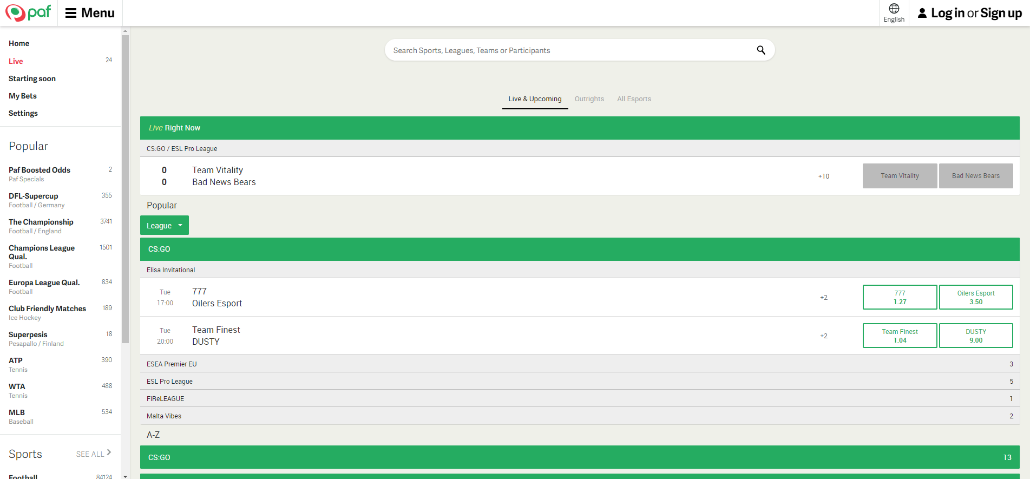Click the sidebar scroll up arrow
This screenshot has height=479, width=1030.
pyautogui.click(x=125, y=31)
